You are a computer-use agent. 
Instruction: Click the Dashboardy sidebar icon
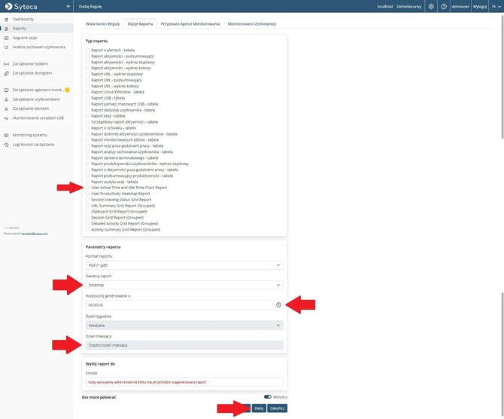(7, 18)
